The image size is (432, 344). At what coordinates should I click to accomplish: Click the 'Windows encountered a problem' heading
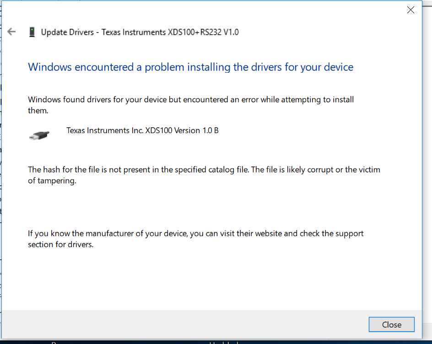click(191, 67)
